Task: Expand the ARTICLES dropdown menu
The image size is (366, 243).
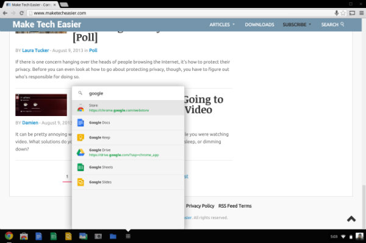Action: 222,24
